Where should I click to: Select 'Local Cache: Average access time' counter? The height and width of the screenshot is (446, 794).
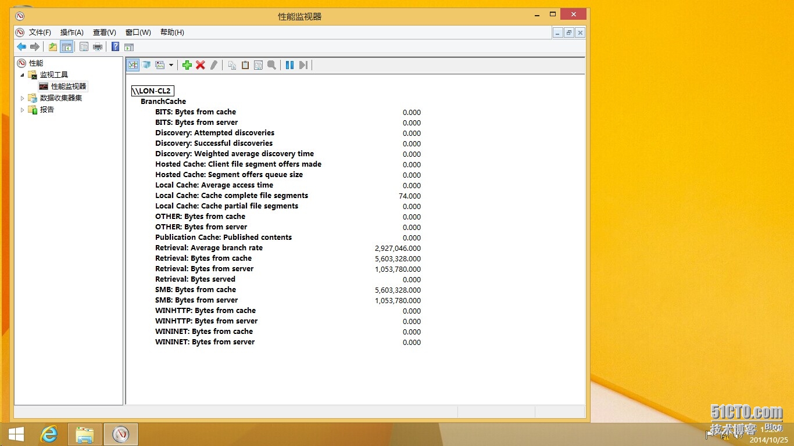point(214,185)
